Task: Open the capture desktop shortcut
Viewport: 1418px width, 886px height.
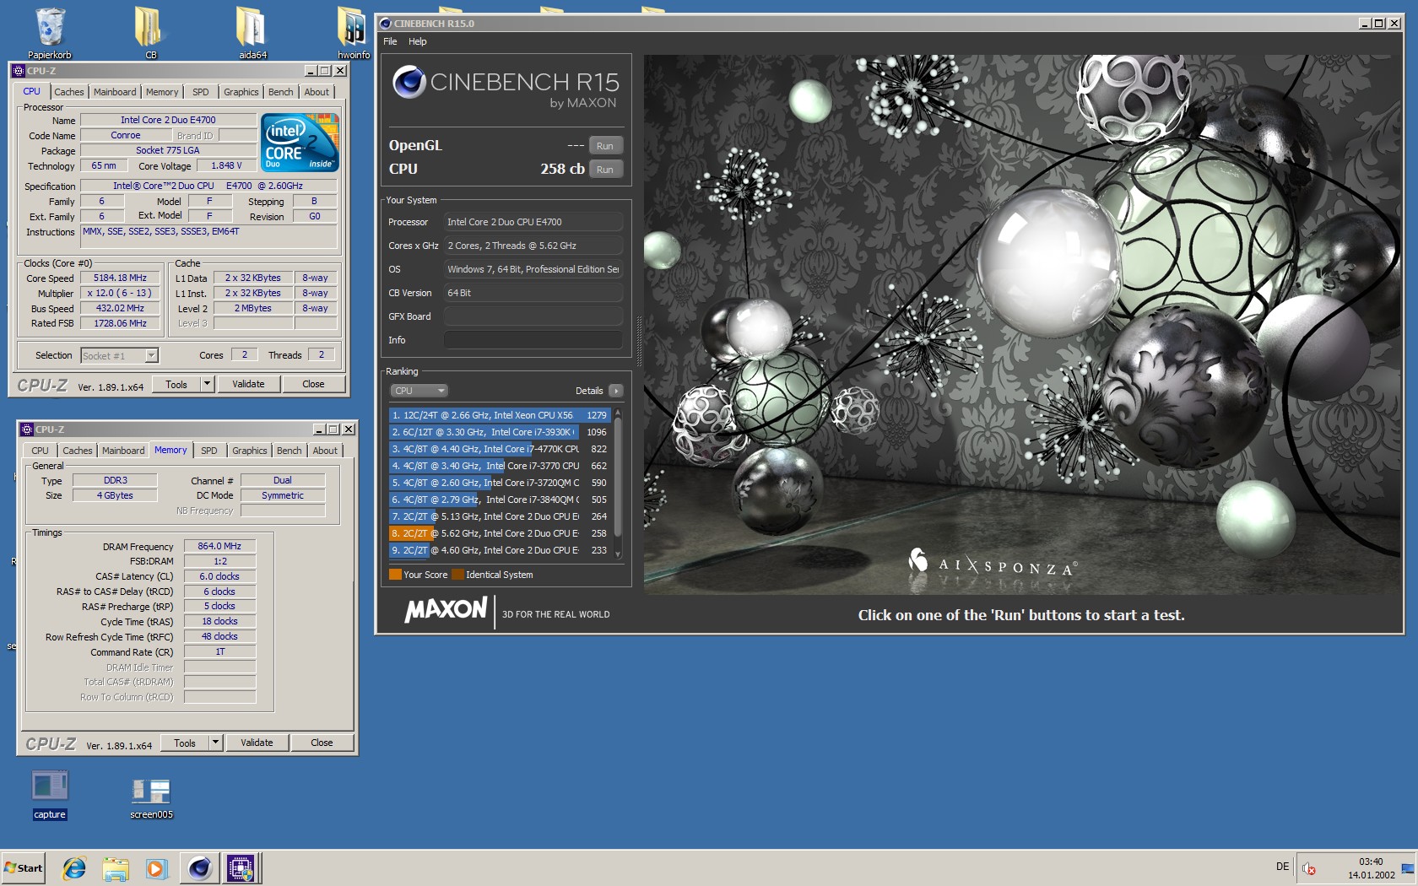Action: coord(50,794)
